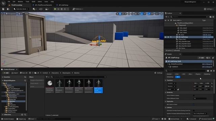The height and width of the screenshot is (121, 216).
Task: Open the Unreal Engine logo button
Action: coord(3,3)
